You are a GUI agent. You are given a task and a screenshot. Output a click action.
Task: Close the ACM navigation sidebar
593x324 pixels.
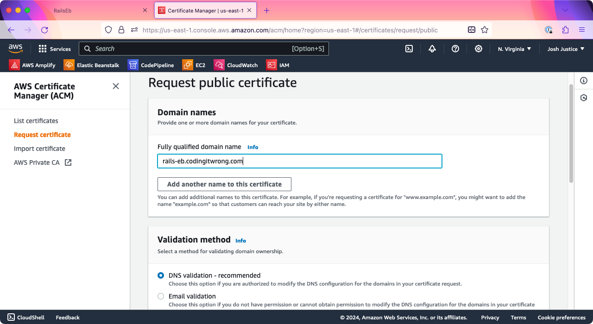(116, 86)
